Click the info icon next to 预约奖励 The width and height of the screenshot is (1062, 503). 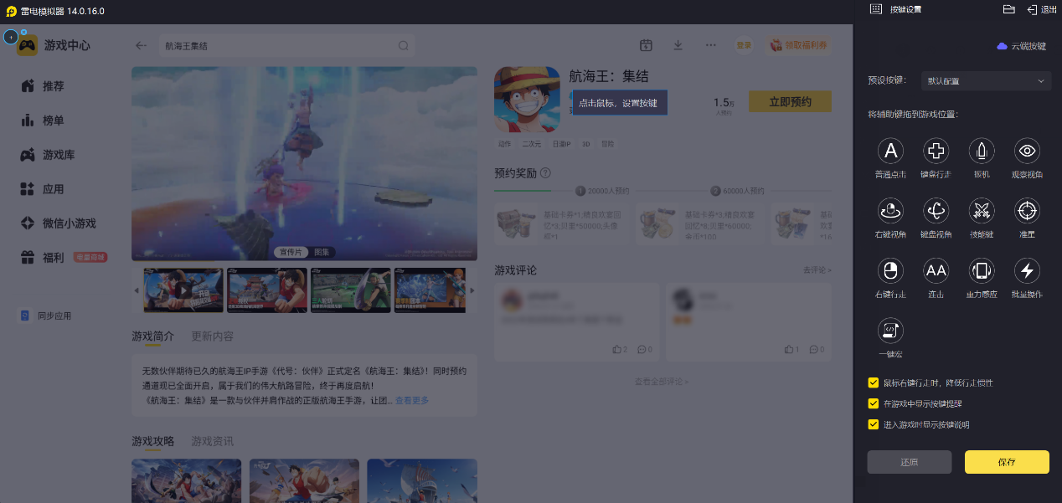pos(545,172)
